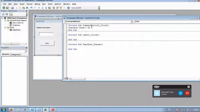The image size is (200, 112).
Task: Click the Procedure View button in code window
Action: 65,78
